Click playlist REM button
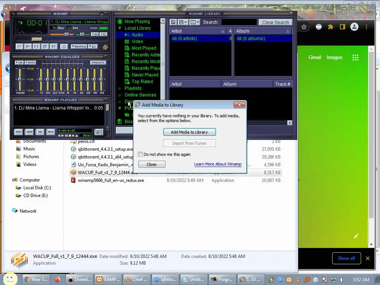 point(29,132)
